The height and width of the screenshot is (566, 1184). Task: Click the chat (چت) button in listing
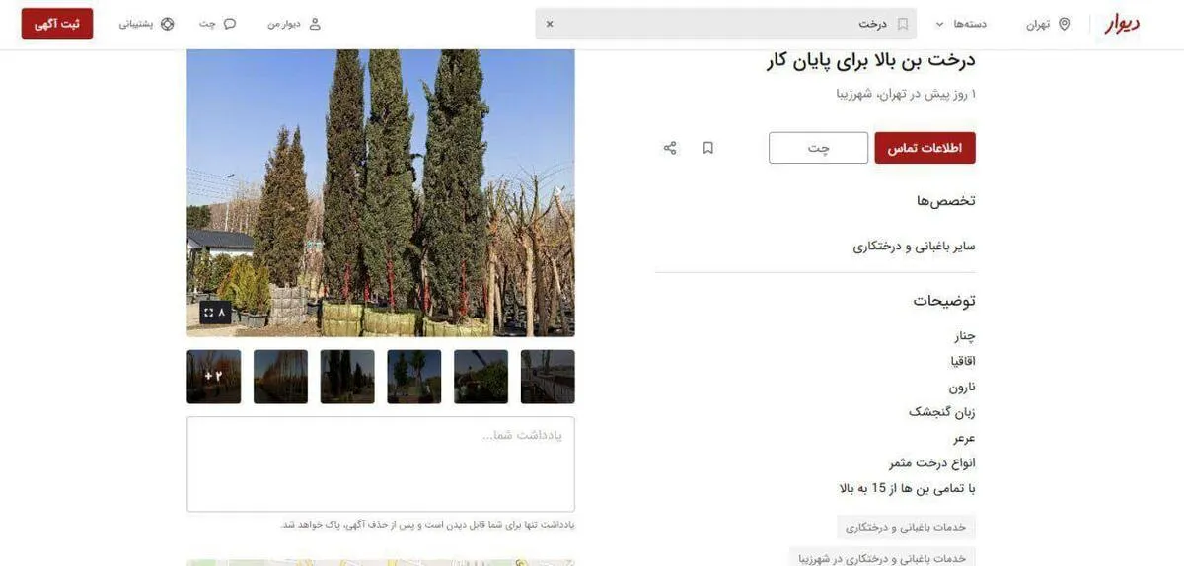818,148
